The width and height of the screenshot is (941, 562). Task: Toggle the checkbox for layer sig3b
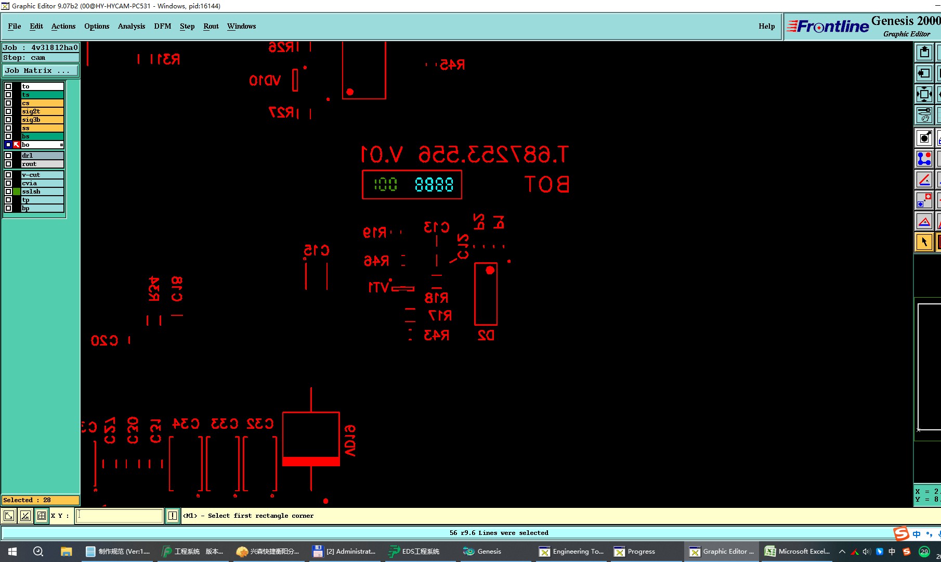(x=8, y=120)
